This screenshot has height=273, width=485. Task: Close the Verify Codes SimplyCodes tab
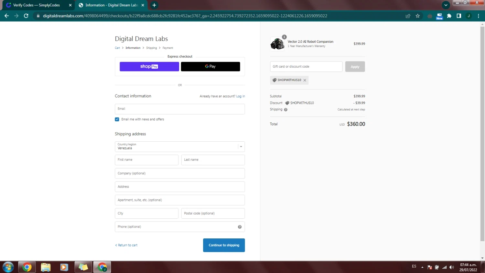70,5
